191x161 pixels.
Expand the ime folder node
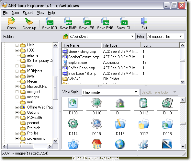coord(17,66)
